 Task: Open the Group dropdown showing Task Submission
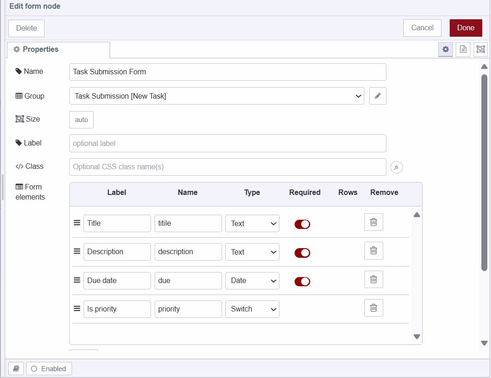(217, 96)
